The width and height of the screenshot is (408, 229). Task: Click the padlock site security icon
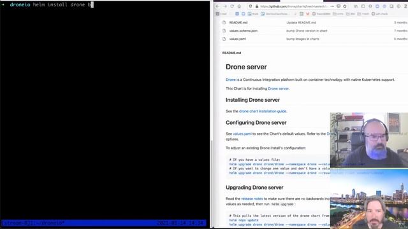pos(257,6)
